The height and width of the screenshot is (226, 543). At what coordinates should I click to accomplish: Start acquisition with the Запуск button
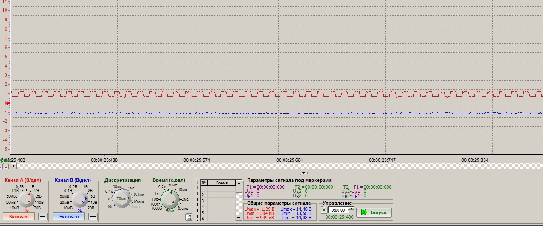point(374,212)
